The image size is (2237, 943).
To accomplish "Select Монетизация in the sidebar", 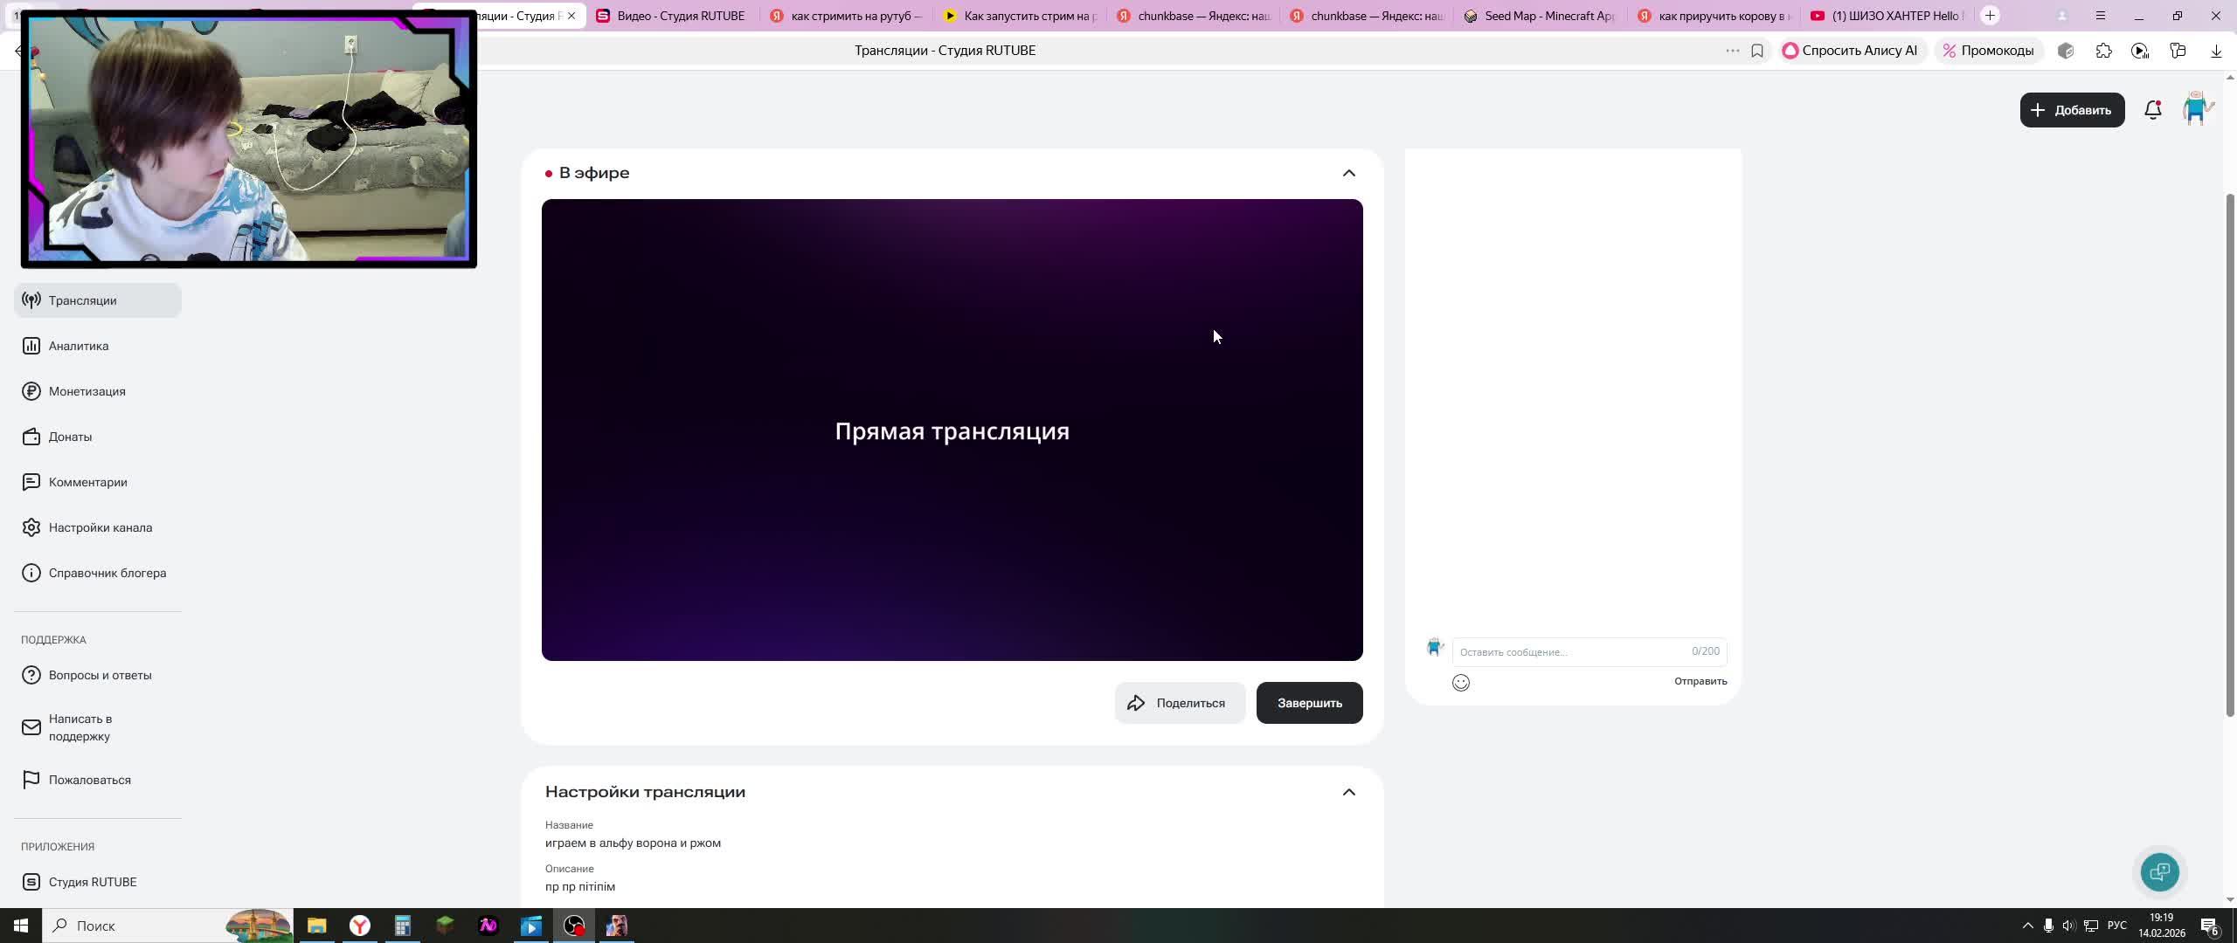I will point(87,391).
